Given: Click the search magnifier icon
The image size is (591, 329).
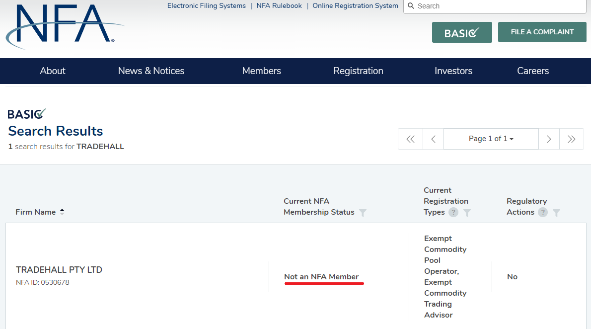Looking at the screenshot, I should 411,6.
